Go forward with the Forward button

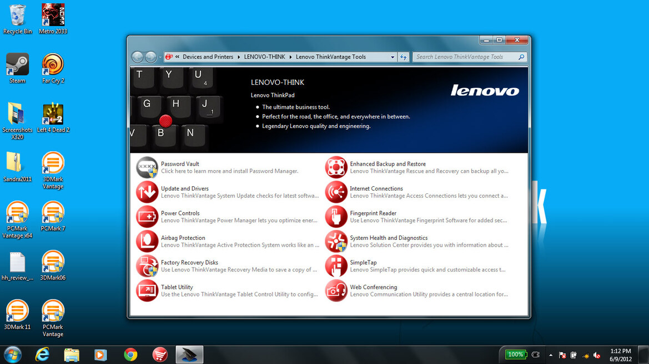(150, 57)
